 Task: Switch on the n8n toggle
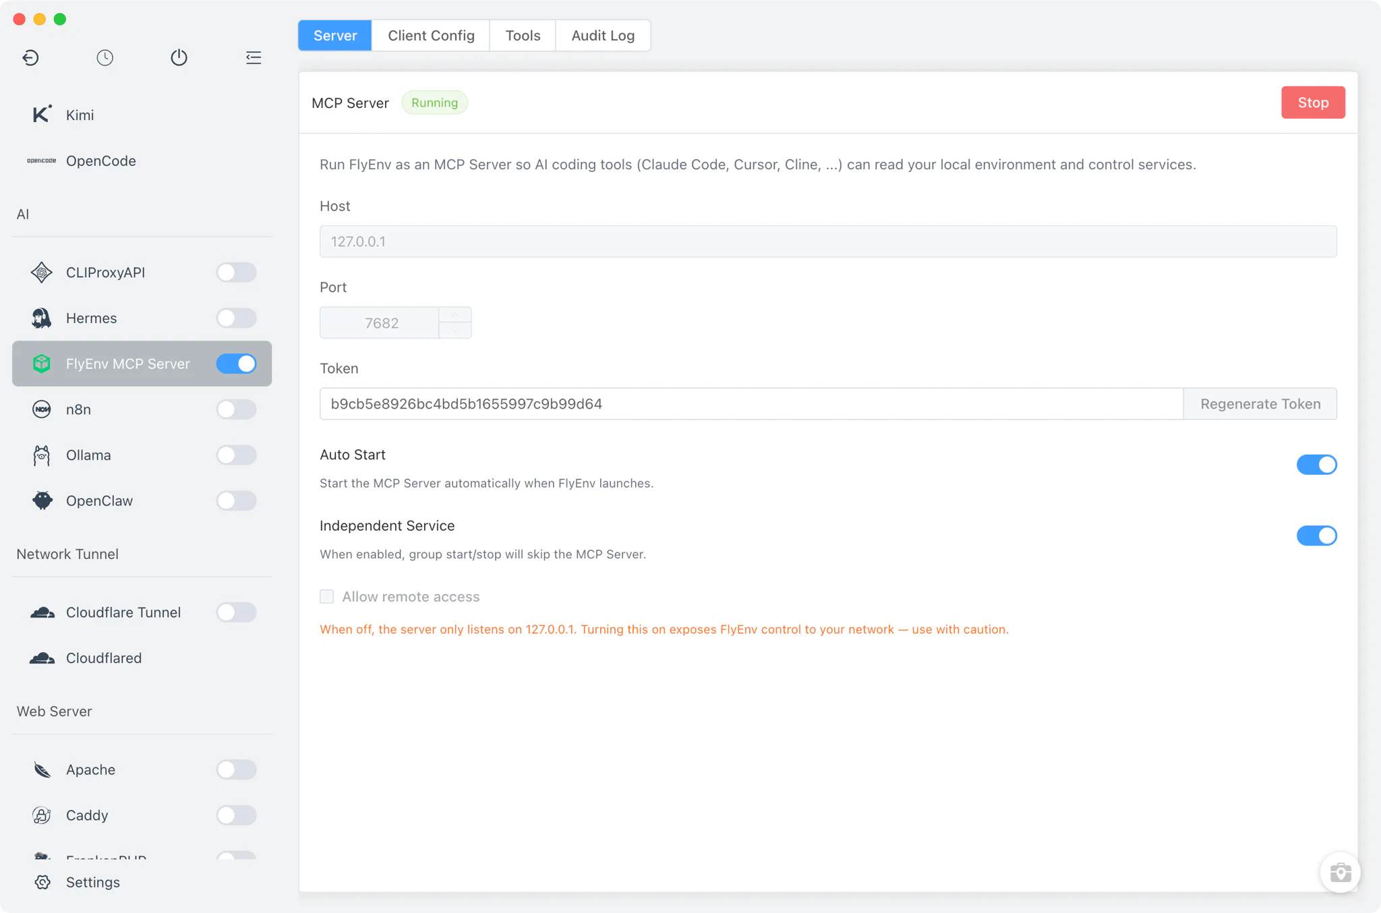point(236,409)
